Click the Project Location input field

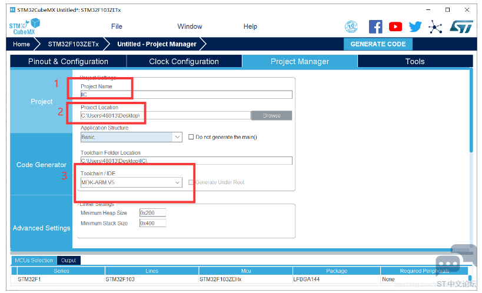pos(166,115)
